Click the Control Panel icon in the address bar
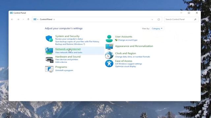Image resolution: width=211 pixels, height=118 pixels. point(35,19)
